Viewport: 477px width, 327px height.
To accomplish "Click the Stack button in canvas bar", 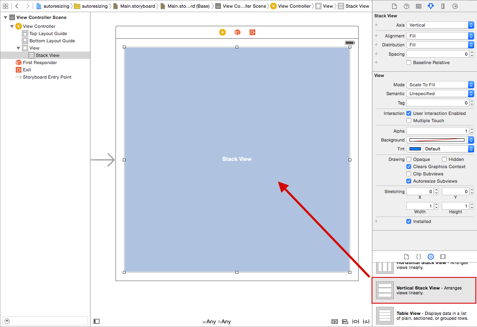I will (335, 321).
